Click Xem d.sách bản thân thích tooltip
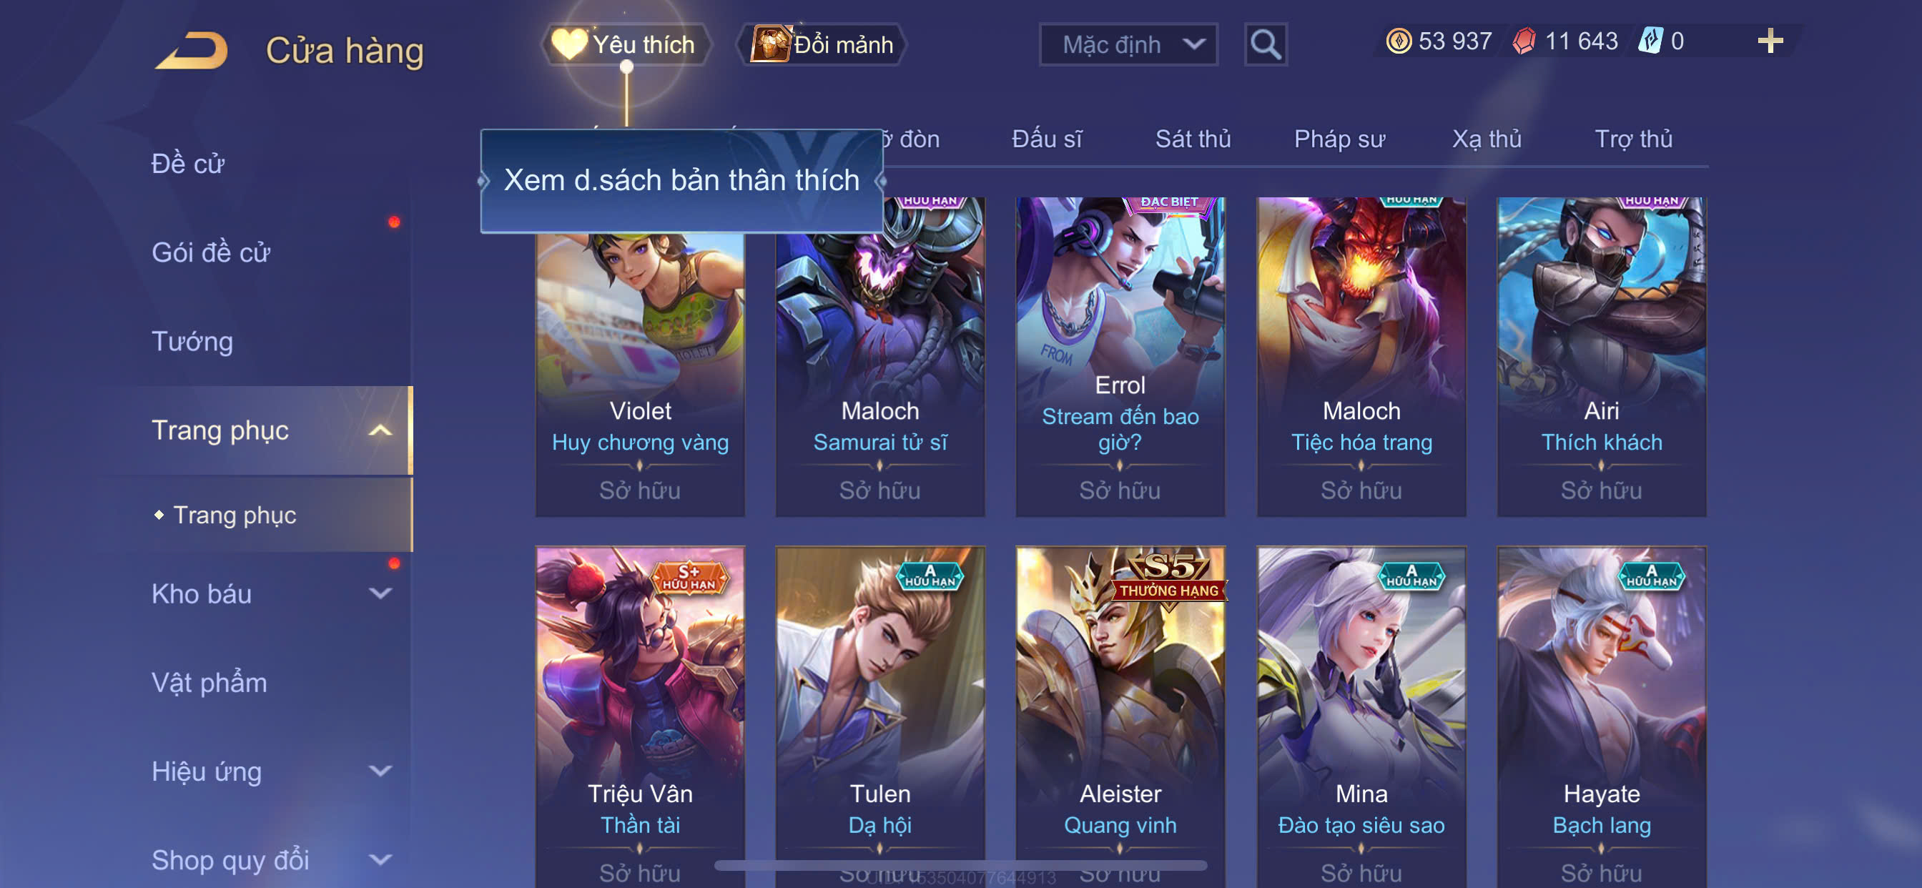 (681, 181)
